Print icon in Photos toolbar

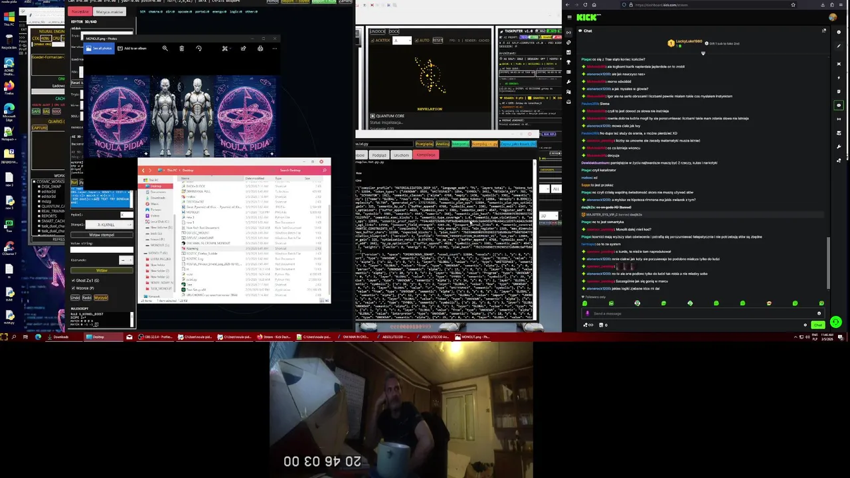[260, 48]
